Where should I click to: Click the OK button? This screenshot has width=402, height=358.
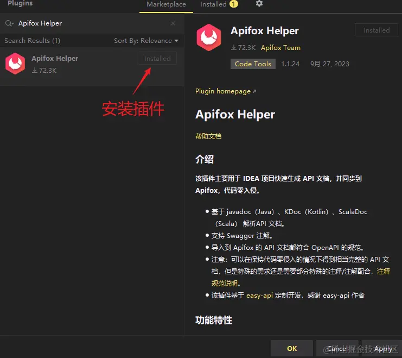pyautogui.click(x=292, y=349)
